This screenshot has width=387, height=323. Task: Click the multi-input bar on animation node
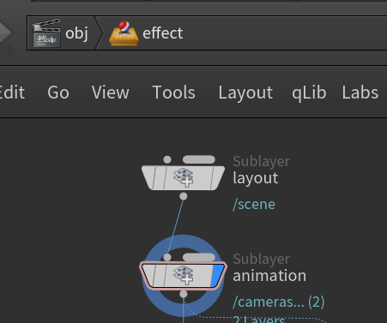click(x=199, y=257)
